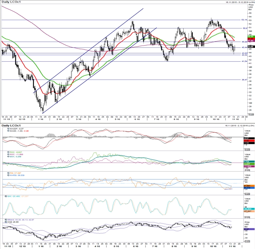Select the 53,14 horizontal level label

pos(244,20)
